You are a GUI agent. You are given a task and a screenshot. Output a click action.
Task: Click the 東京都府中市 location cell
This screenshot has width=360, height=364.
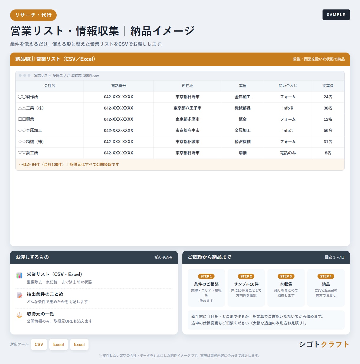click(187, 130)
